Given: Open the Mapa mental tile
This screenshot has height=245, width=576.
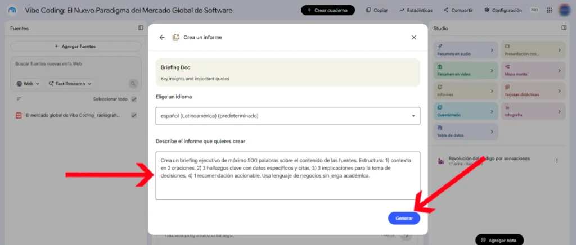Looking at the screenshot, I should [x=533, y=70].
